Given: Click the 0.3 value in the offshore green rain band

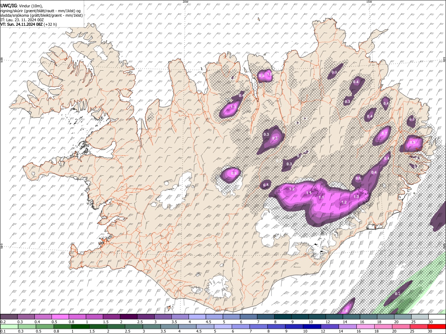Looking at the screenshot, I should 398,294.
